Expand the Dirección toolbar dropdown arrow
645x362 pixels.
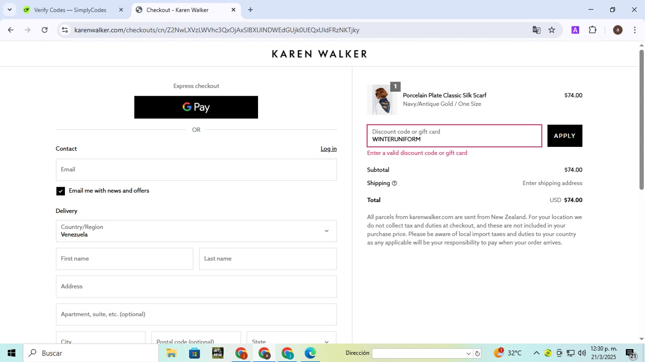[x=468, y=354]
